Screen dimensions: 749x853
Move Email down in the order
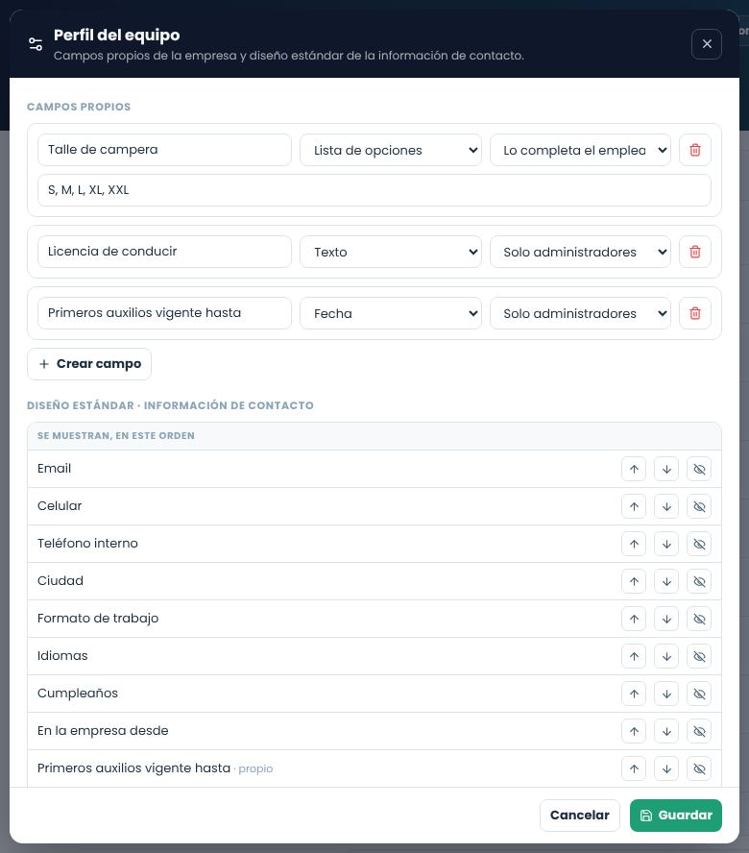pos(666,469)
